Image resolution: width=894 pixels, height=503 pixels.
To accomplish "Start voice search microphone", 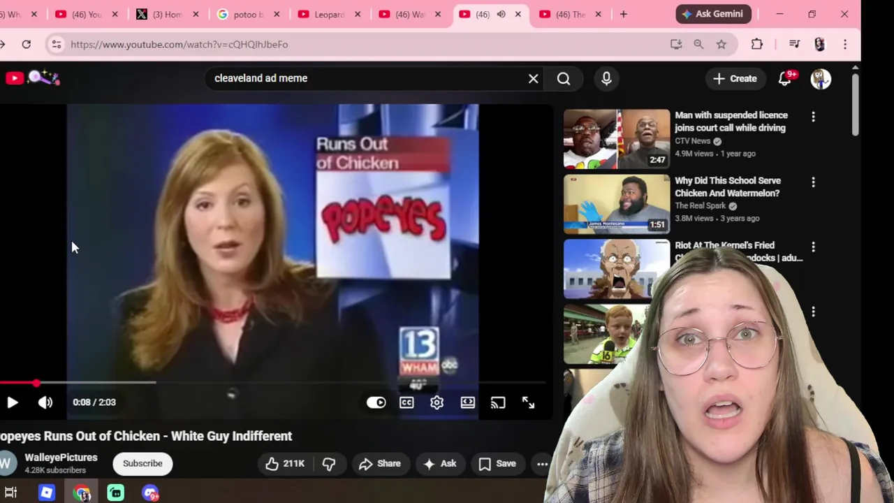I will tap(606, 78).
